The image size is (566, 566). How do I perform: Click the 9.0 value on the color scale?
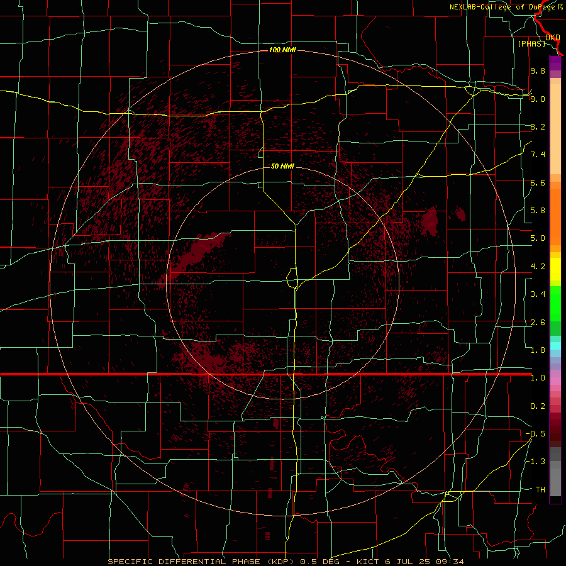[x=538, y=99]
